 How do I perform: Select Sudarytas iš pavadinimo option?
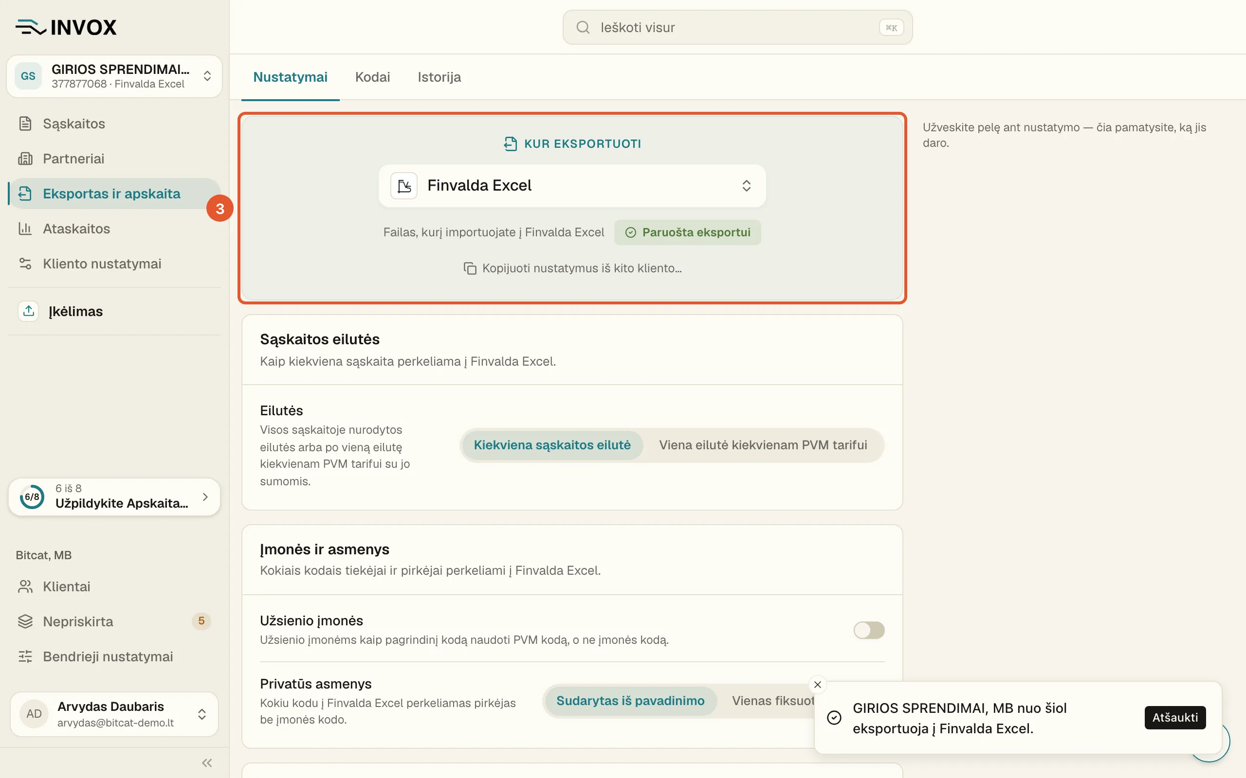click(630, 701)
